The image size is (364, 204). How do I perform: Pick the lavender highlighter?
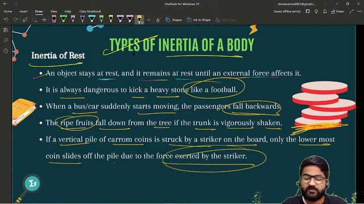(x=120, y=19)
